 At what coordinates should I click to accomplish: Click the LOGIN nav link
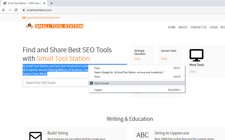(213, 27)
